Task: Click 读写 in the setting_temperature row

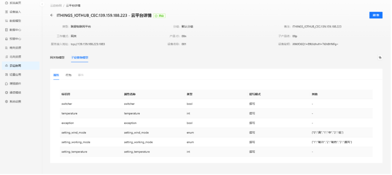Action: click(252, 151)
